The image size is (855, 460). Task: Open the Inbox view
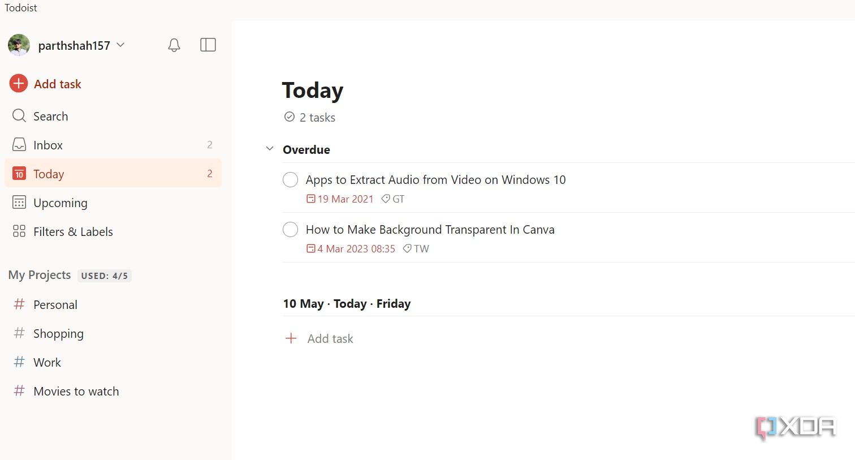coord(48,145)
